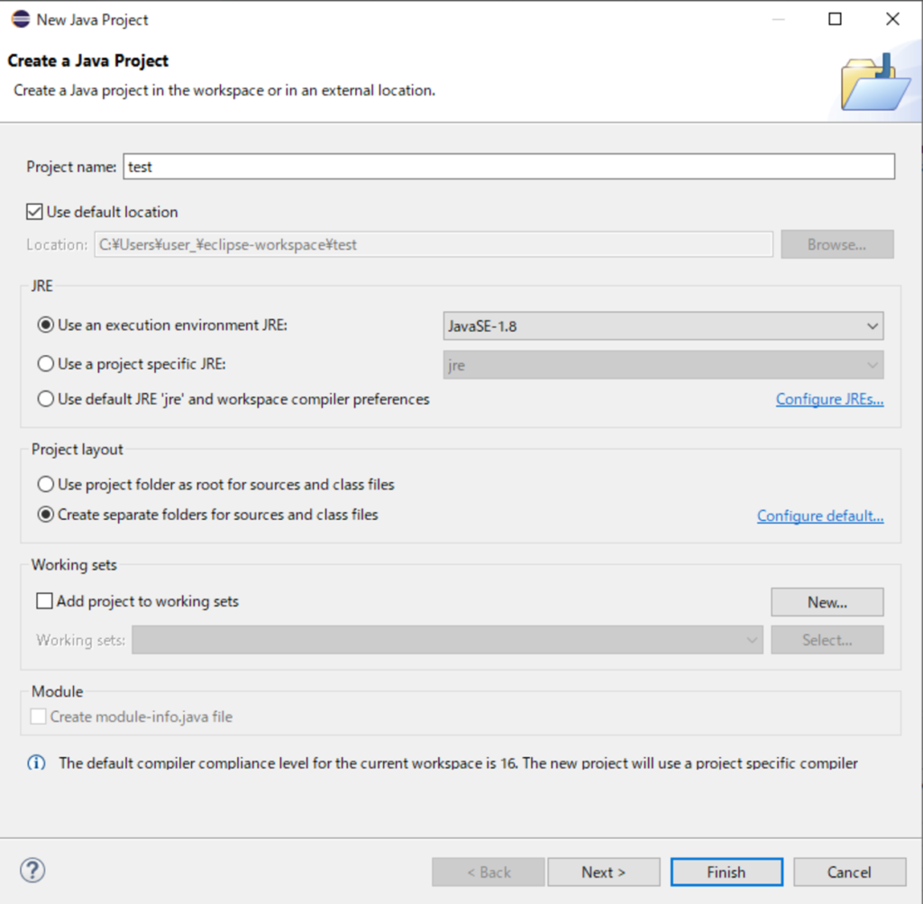Open the JavaSE-1.8 execution environment dropdown
923x904 pixels.
point(663,326)
